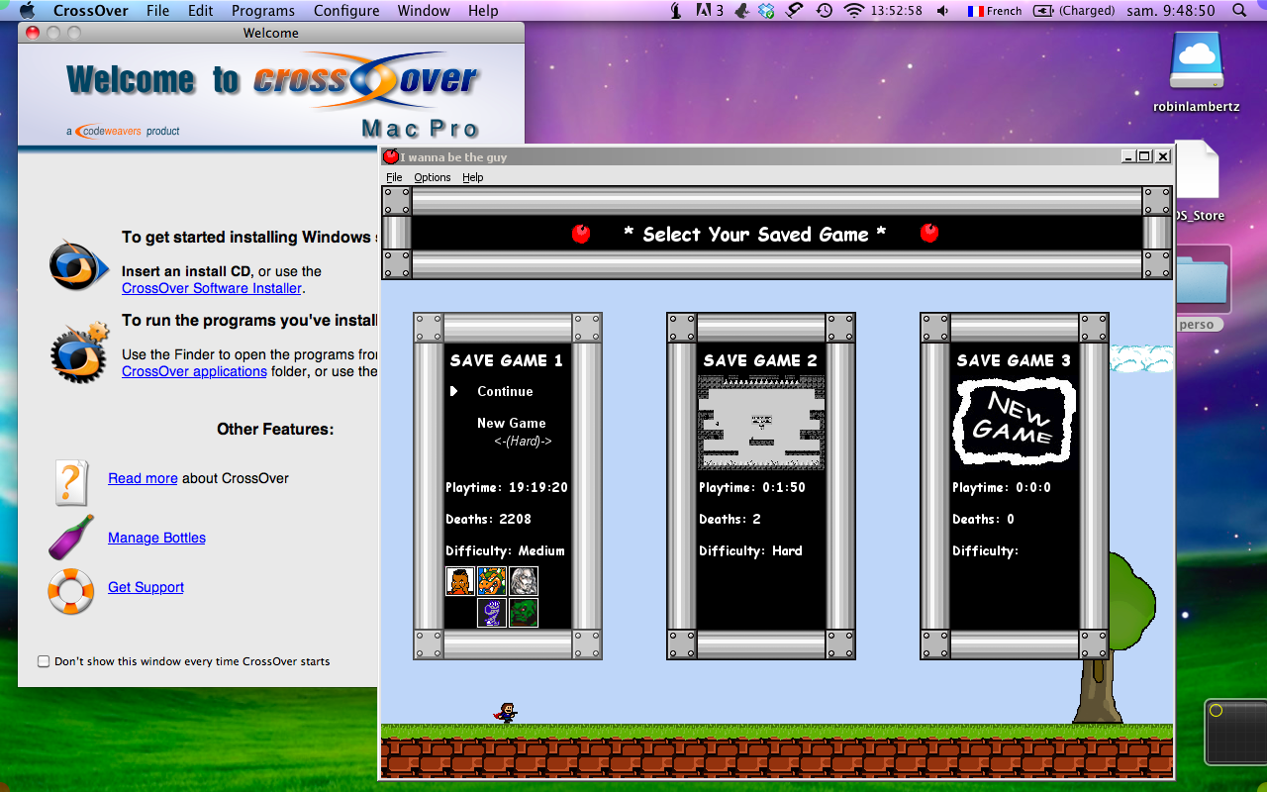This screenshot has height=792, width=1267.
Task: Select the grey-haired boss portrait icon
Action: [x=524, y=581]
